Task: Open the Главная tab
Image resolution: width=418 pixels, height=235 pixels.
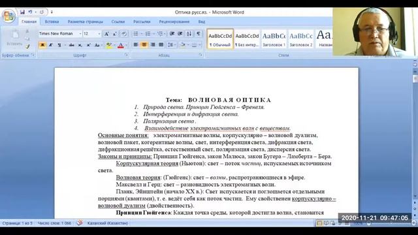Action: point(29,22)
